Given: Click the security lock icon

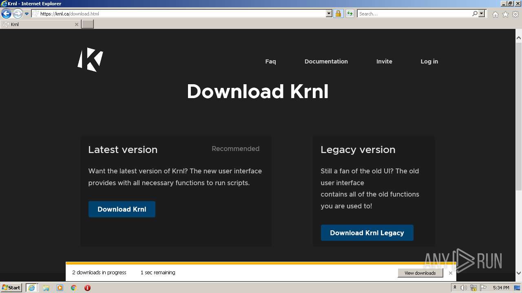Looking at the screenshot, I should (x=338, y=14).
